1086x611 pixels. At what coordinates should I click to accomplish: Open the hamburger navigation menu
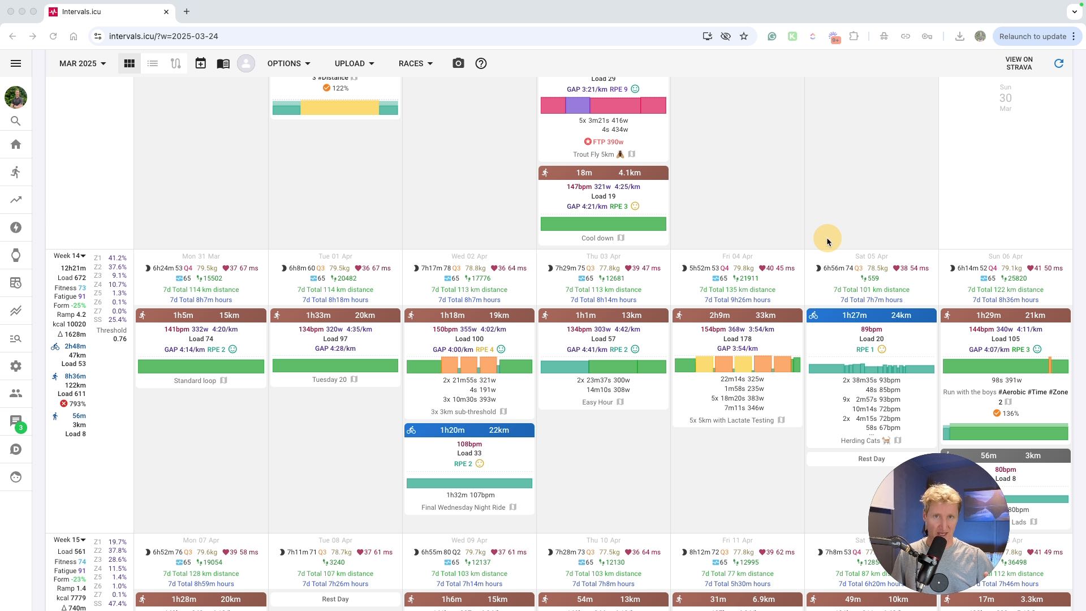[16, 63]
